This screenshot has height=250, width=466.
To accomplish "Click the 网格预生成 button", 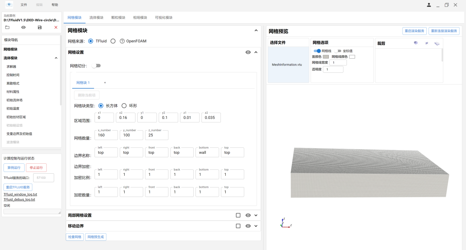I will 96,237.
